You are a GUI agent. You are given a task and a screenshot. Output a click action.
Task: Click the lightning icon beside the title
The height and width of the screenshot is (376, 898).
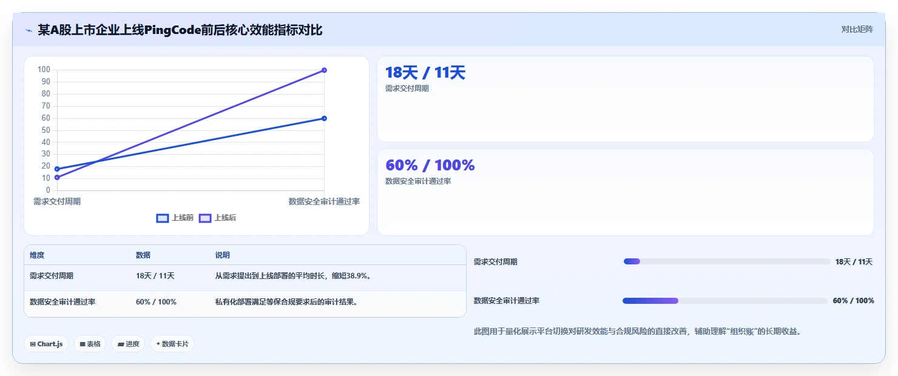point(29,30)
